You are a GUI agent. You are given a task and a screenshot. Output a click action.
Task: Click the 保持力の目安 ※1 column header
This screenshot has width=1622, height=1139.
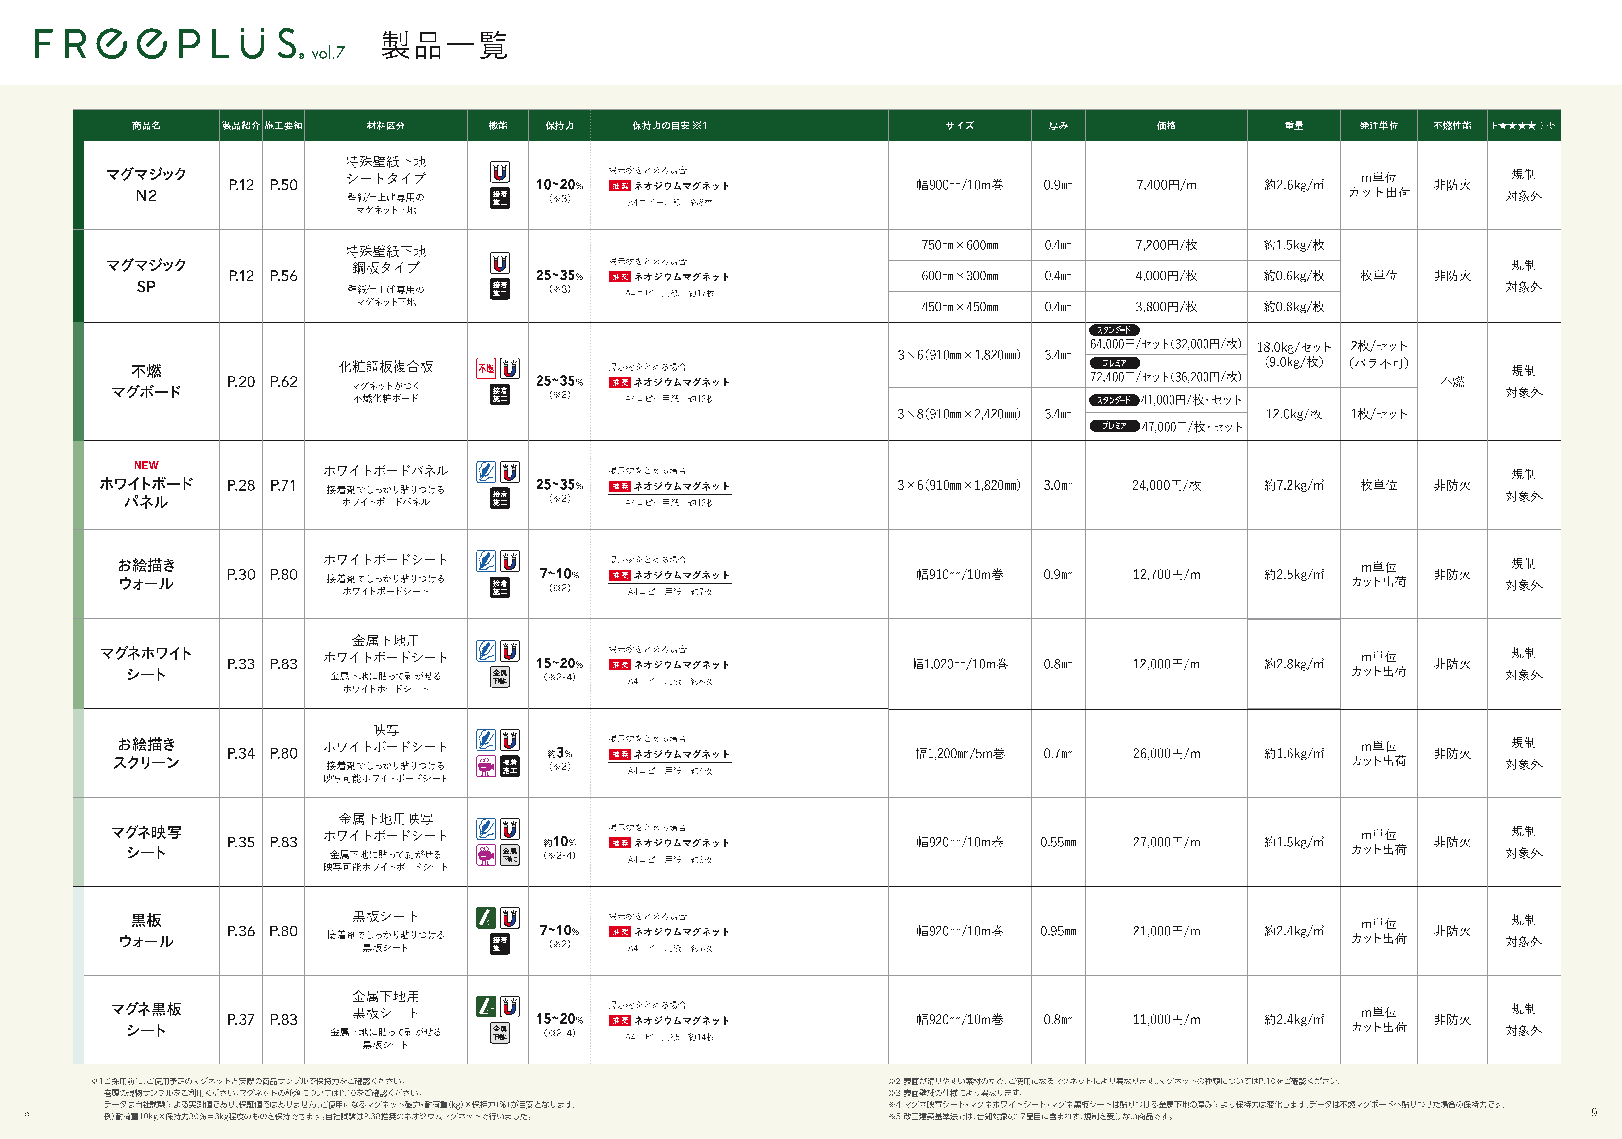pyautogui.click(x=669, y=126)
